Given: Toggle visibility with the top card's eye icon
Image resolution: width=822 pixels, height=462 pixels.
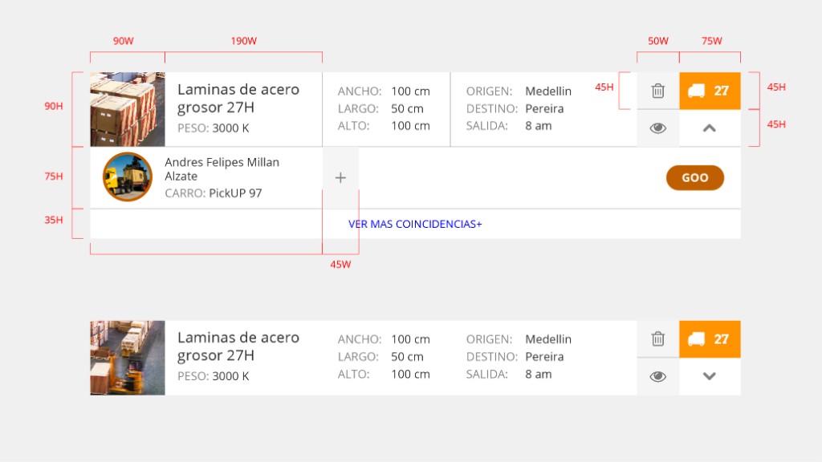Looking at the screenshot, I should point(657,128).
